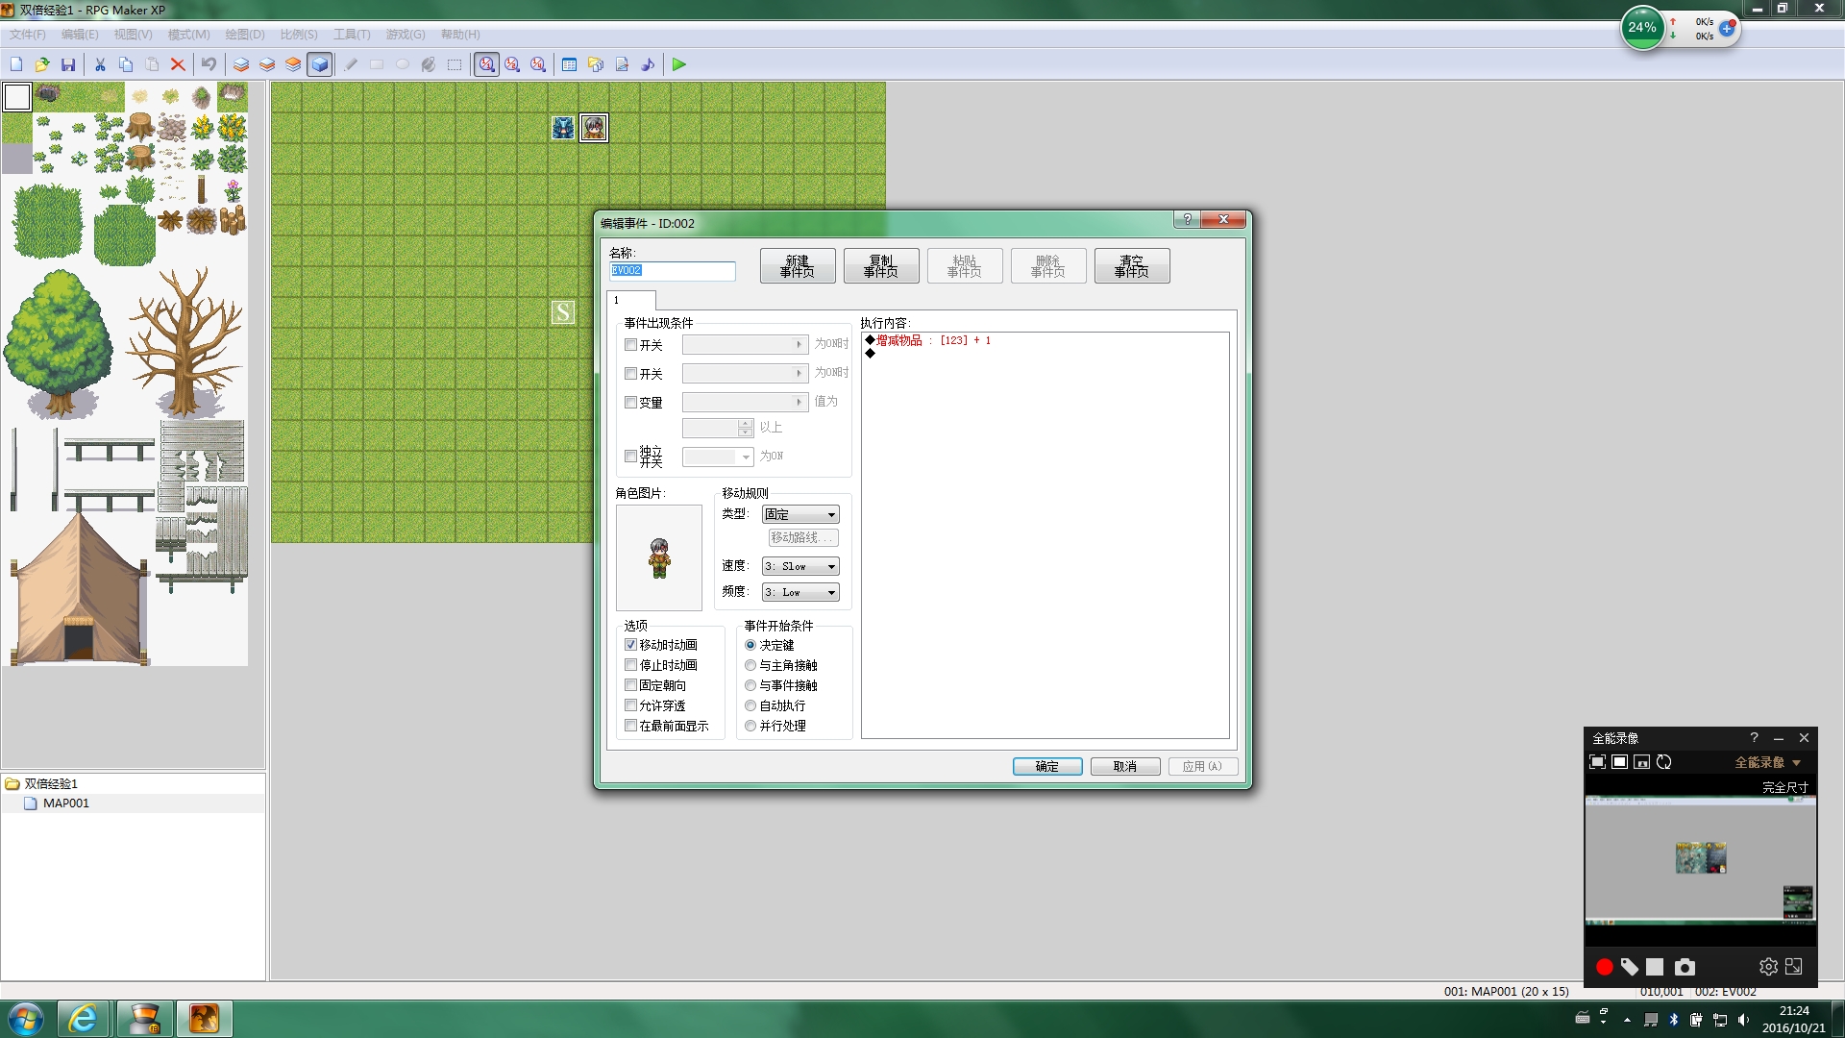The height and width of the screenshot is (1038, 1845).
Task: Click the camera snapshot icon in recorder
Action: 1685,967
